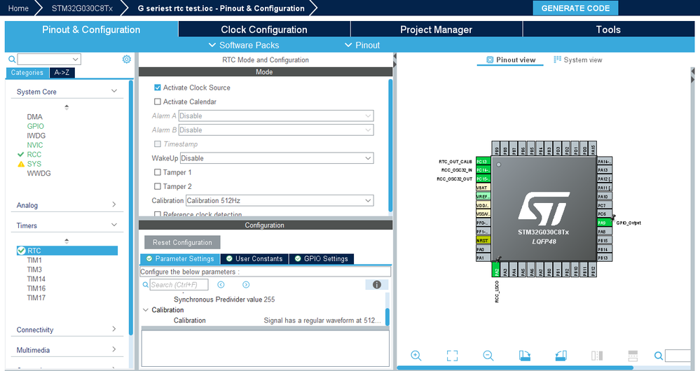The width and height of the screenshot is (700, 371).
Task: Collapse mode panel with top-left splitter arrow
Action: (x=394, y=56)
